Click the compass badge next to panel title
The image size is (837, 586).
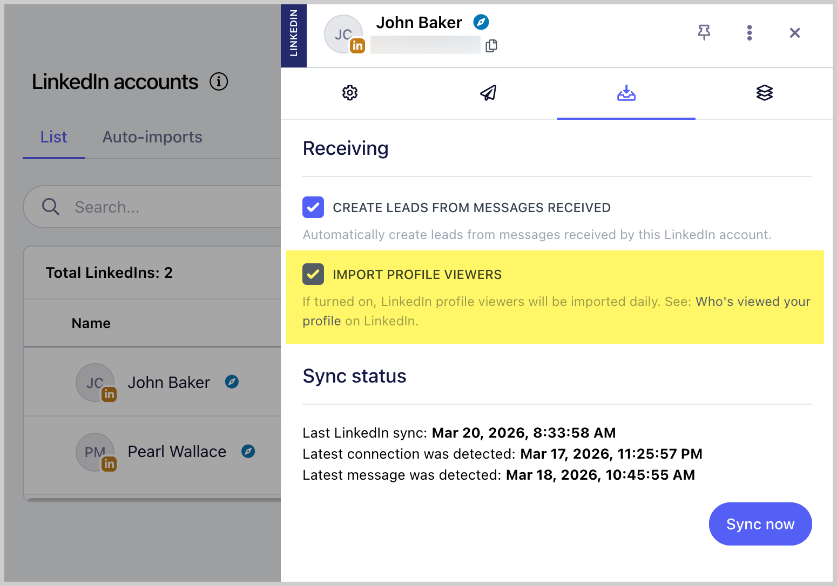[481, 22]
